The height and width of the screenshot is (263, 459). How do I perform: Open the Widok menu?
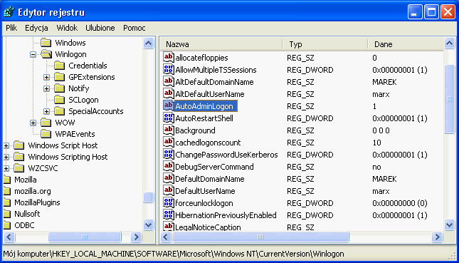tap(67, 28)
